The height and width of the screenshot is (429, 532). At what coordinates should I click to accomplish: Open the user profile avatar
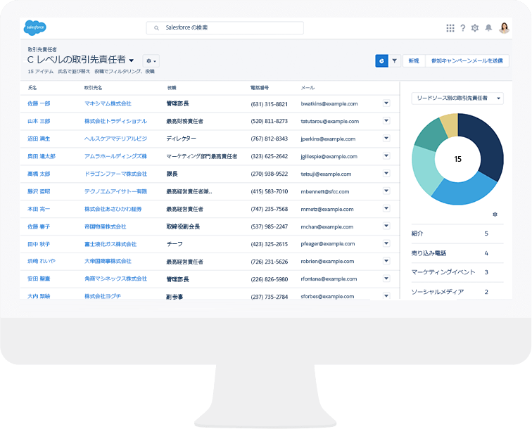coord(504,28)
